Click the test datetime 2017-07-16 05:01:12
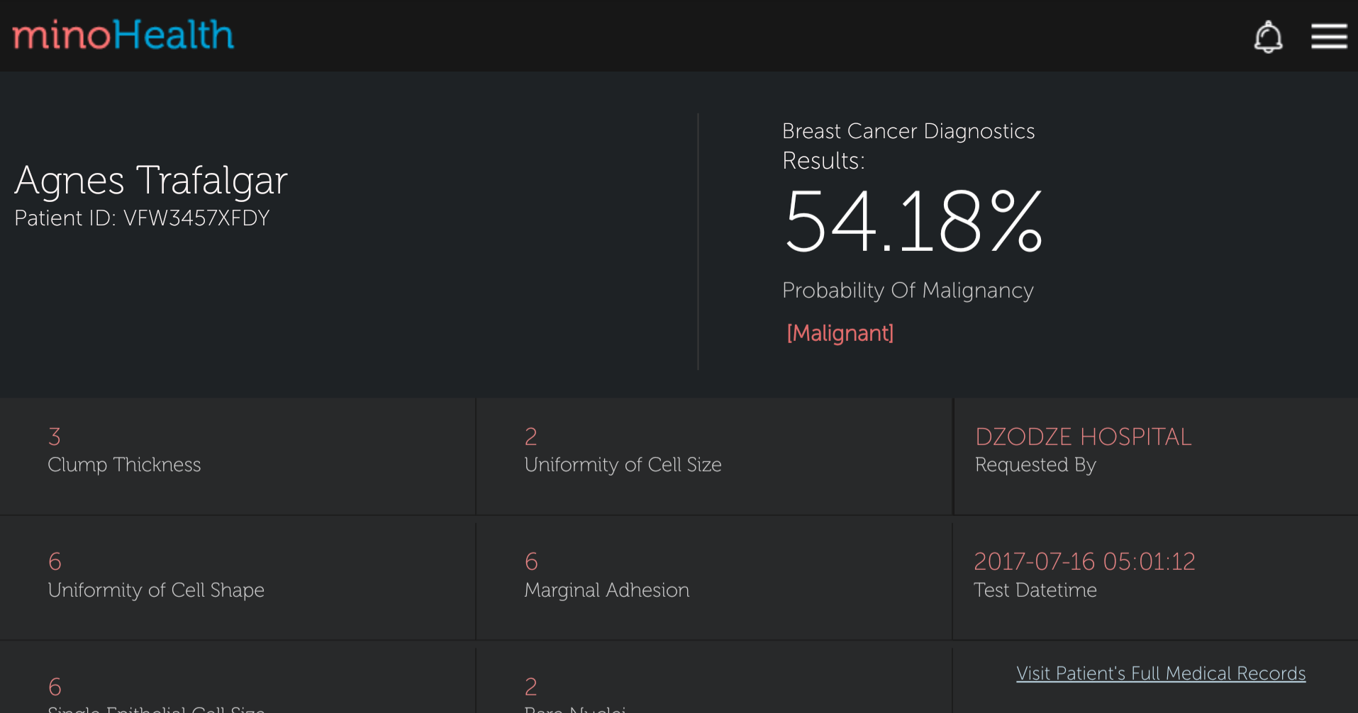The height and width of the screenshot is (713, 1358). 1084,561
